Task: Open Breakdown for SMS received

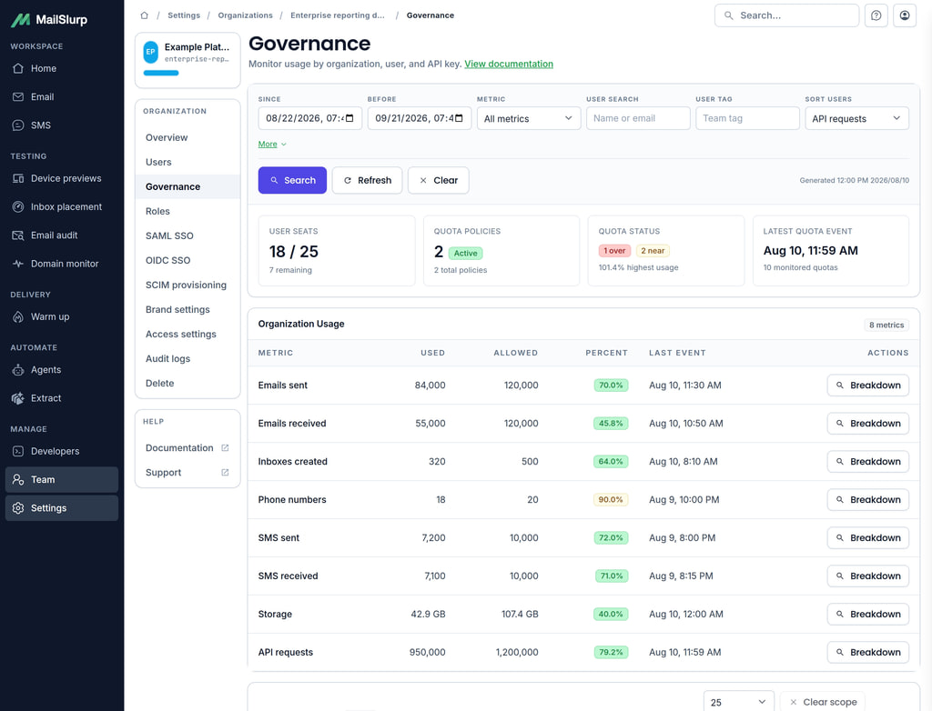Action: pyautogui.click(x=867, y=576)
